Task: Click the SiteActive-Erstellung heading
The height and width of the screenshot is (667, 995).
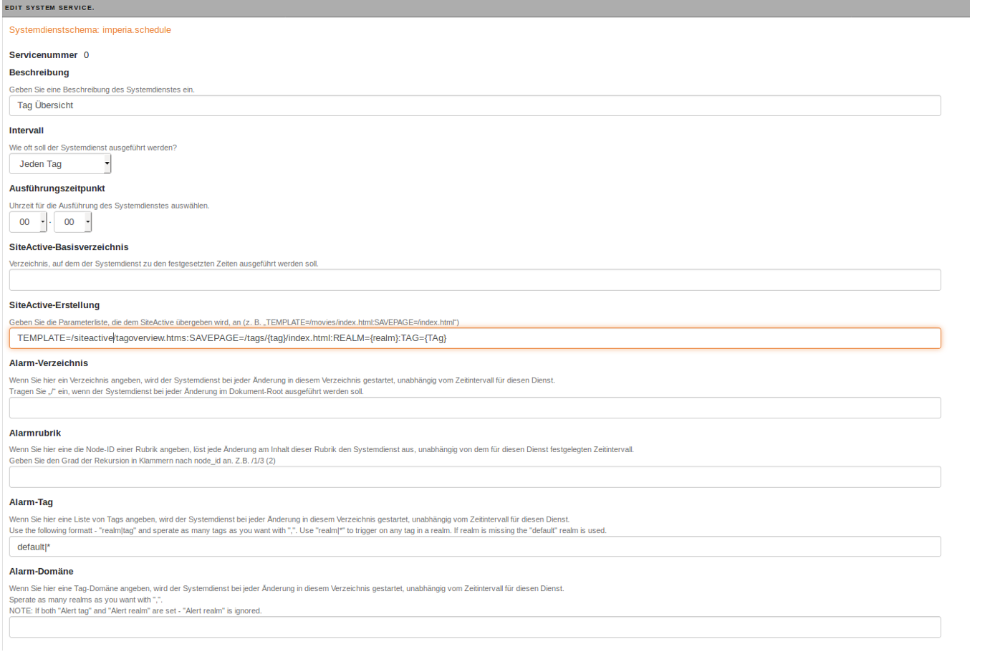Action: tap(54, 305)
